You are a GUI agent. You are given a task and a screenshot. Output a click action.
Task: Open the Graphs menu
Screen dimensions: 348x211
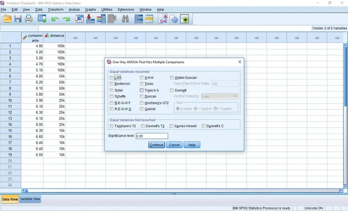tap(90, 9)
